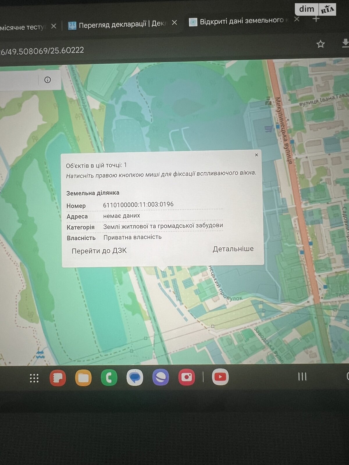Launch the red Notes app in the taskbar

click(58, 378)
